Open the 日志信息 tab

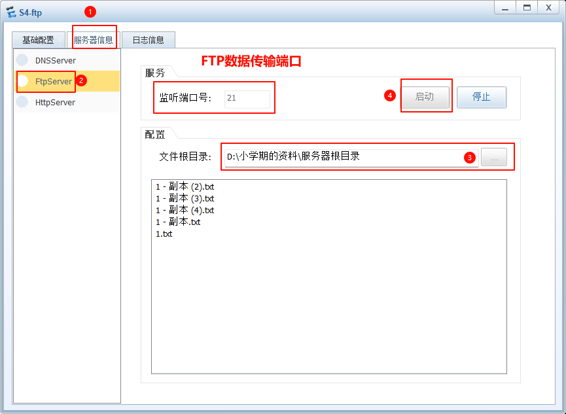pos(149,40)
